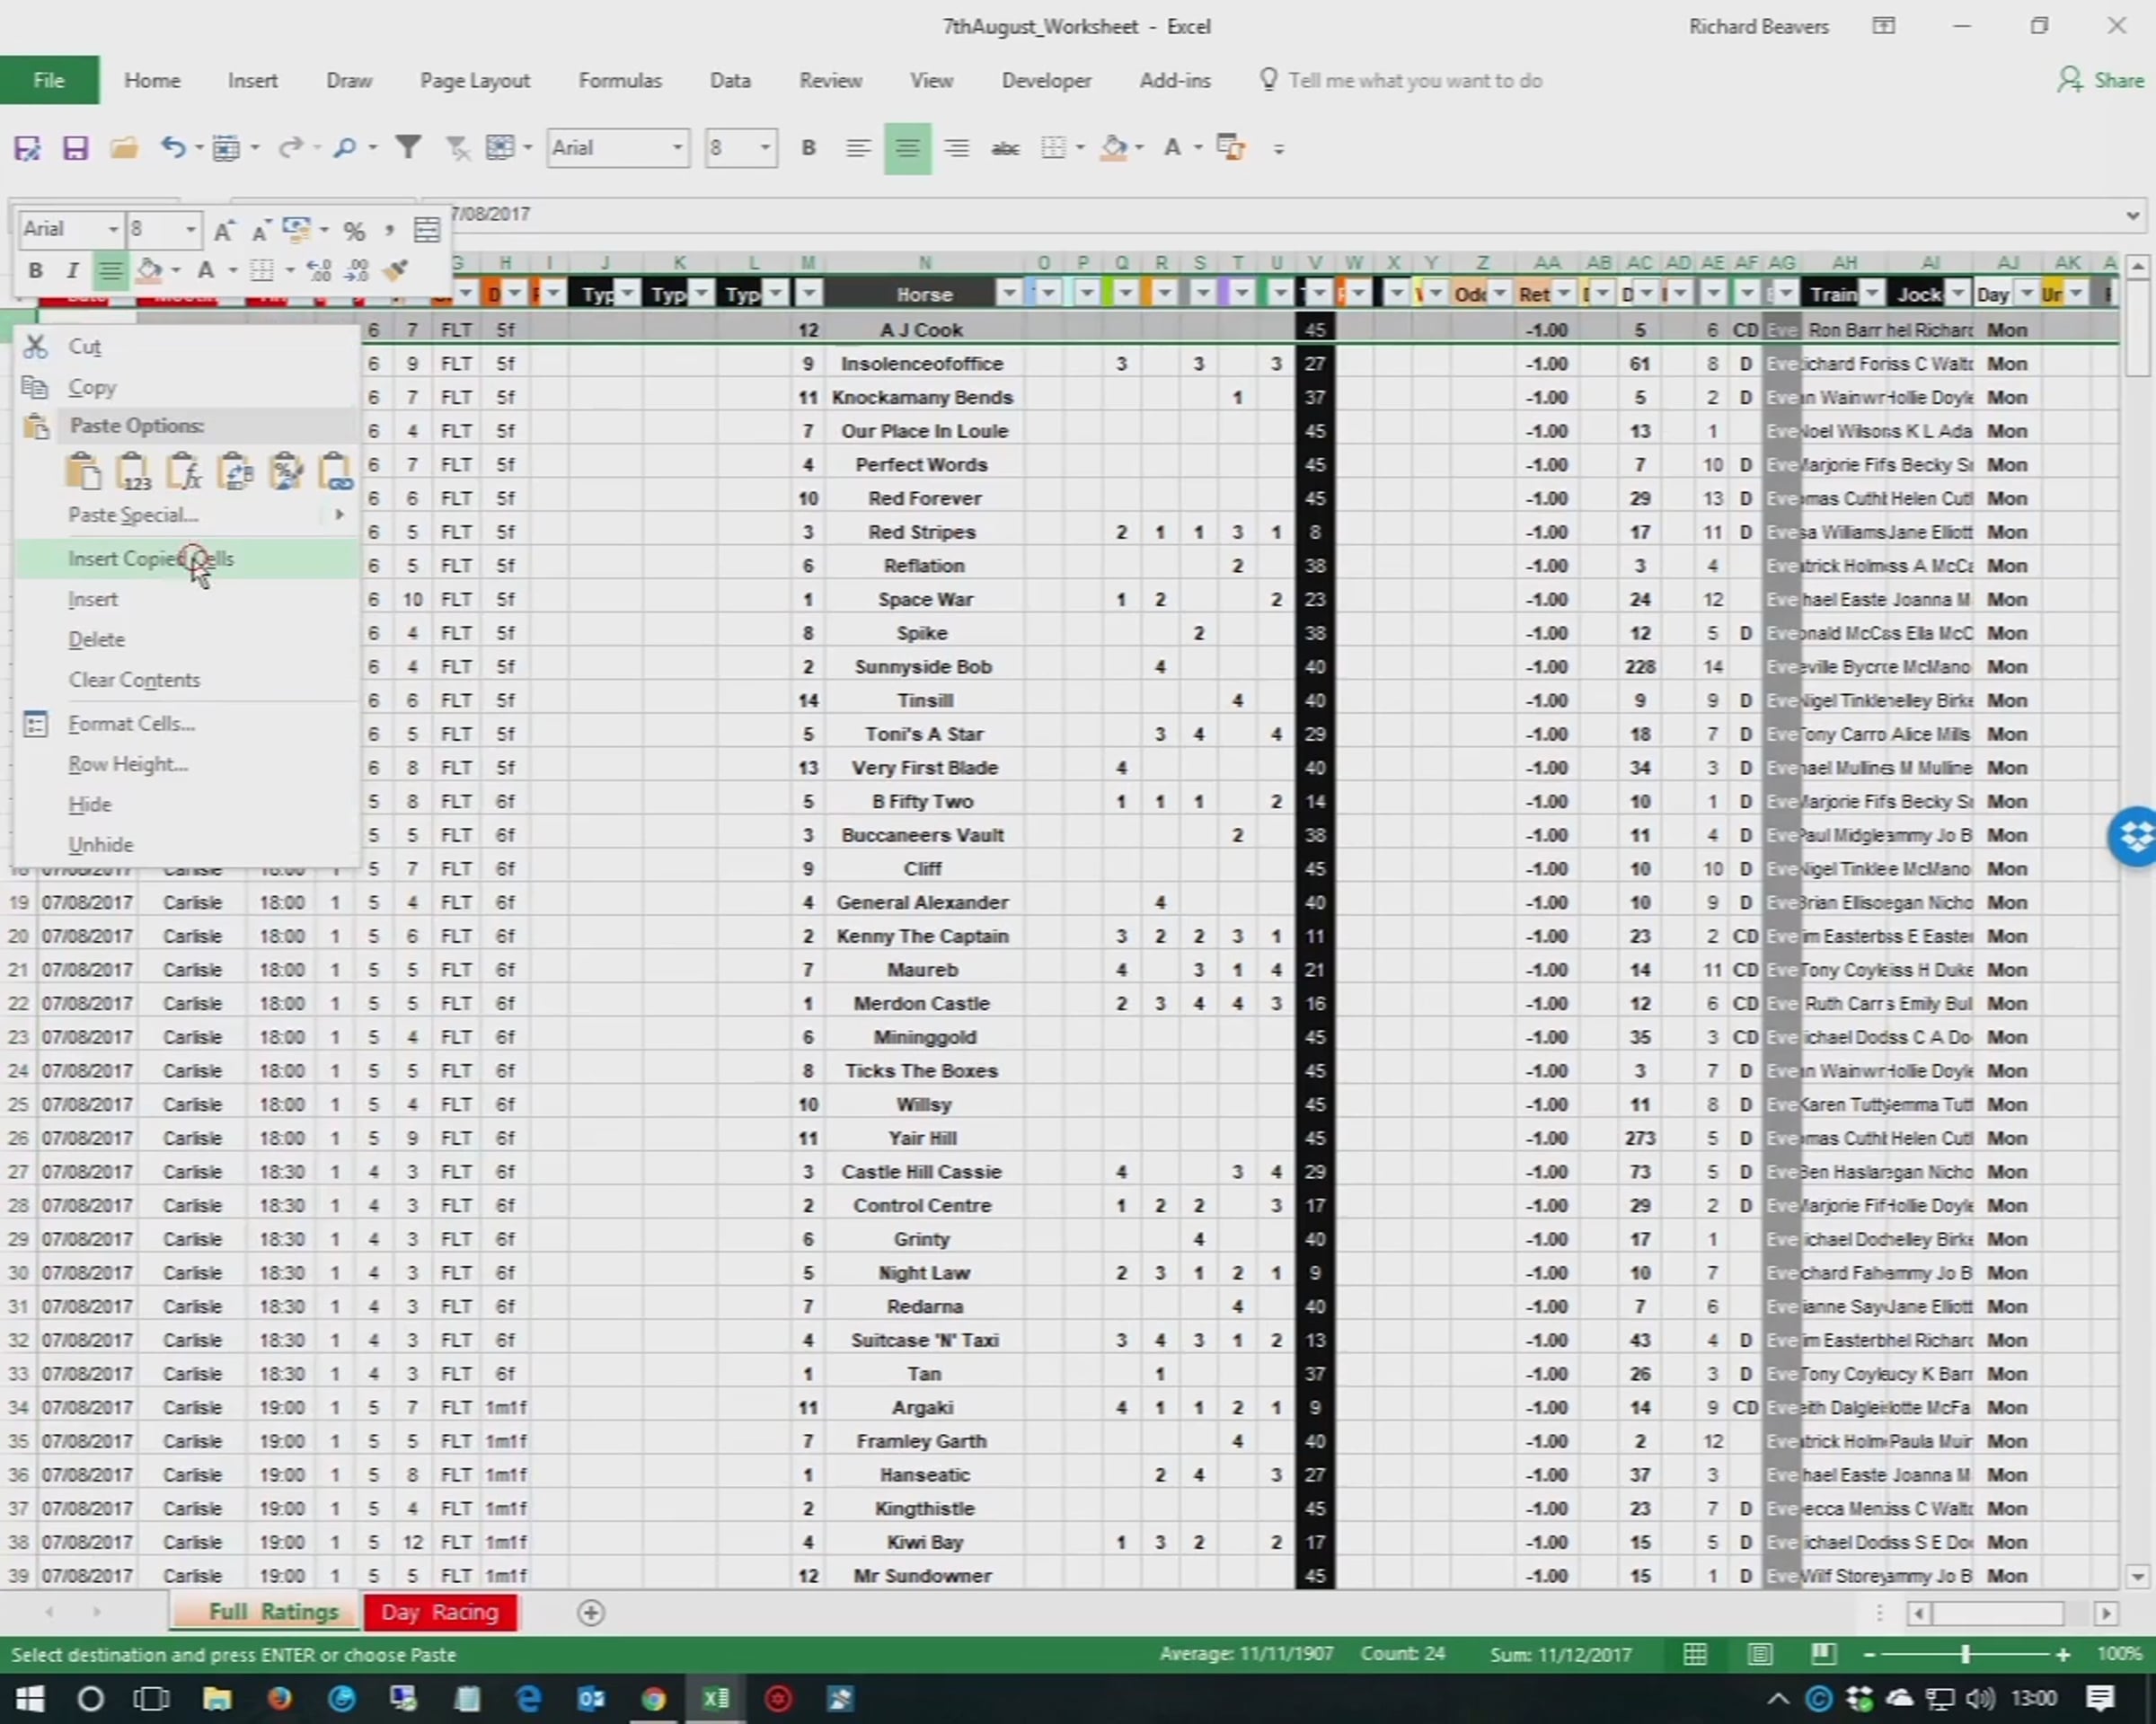Click the Filter funnel icon in toolbar
This screenshot has width=2156, height=1724.
(x=408, y=148)
